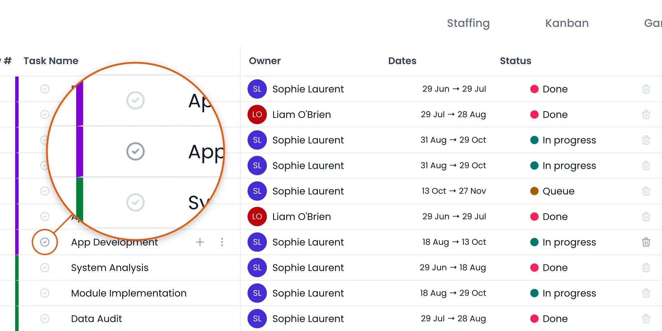Delete the Data Audit task

click(x=646, y=319)
